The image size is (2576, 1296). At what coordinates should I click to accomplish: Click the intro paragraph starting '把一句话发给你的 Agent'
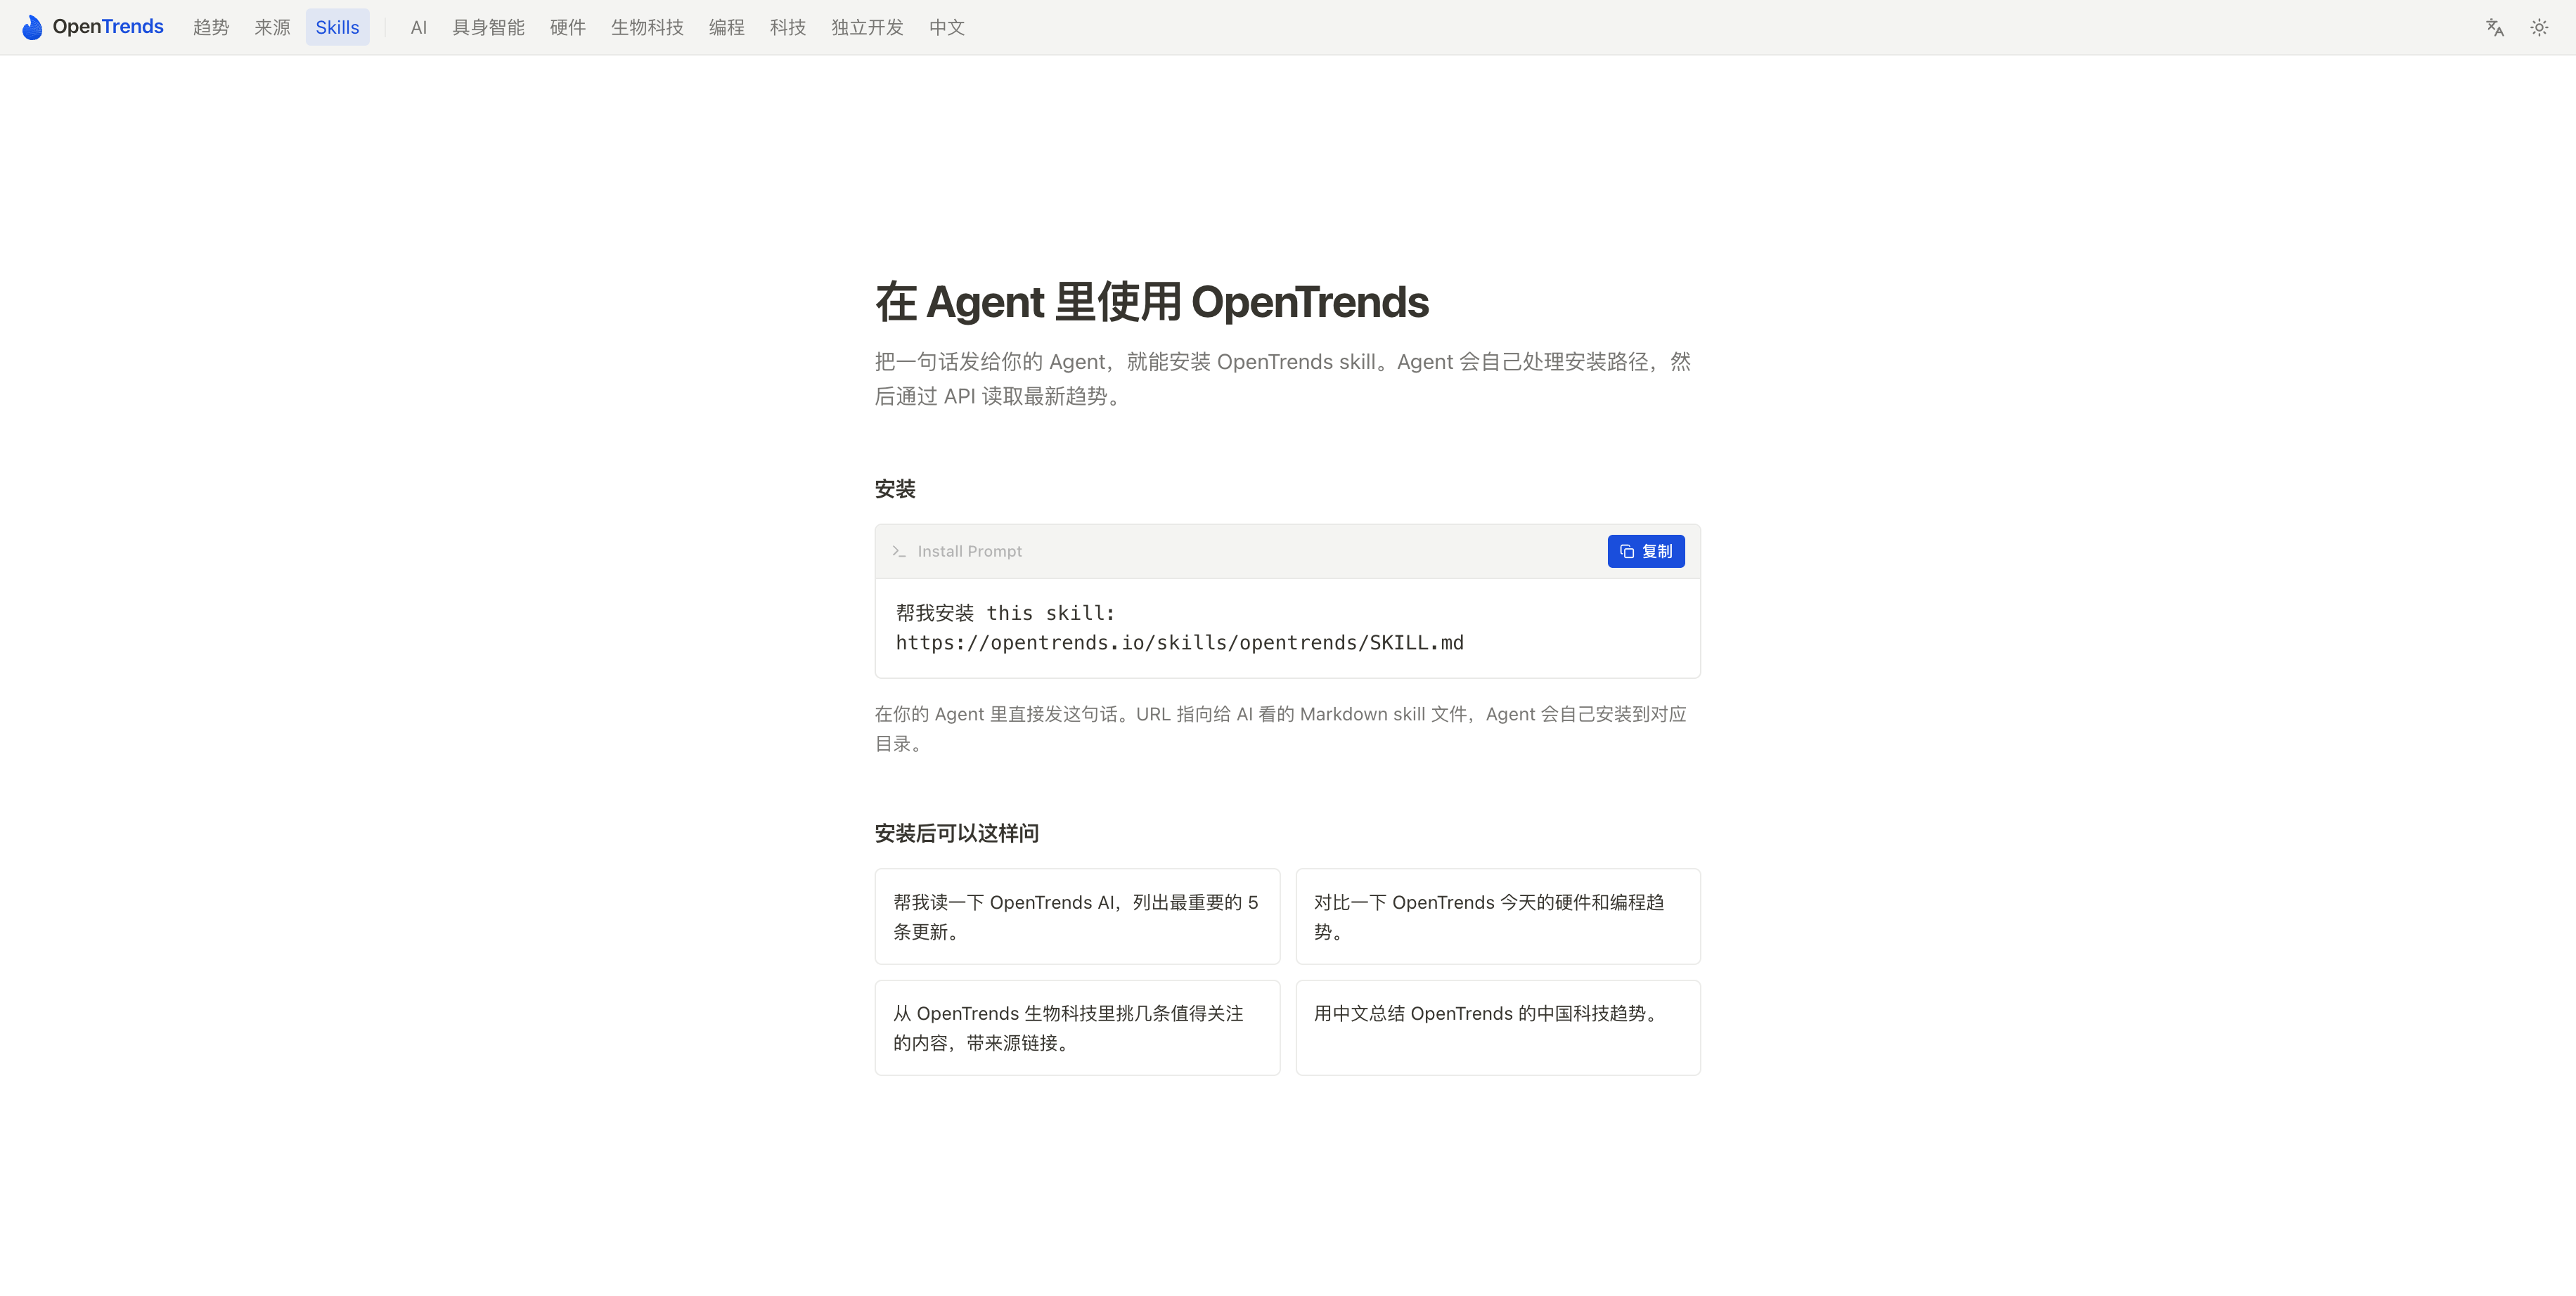[x=1283, y=379]
